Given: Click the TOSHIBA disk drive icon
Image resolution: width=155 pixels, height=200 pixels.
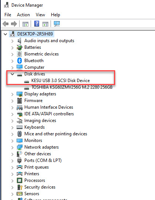Looking at the screenshot, I should click(27, 88).
